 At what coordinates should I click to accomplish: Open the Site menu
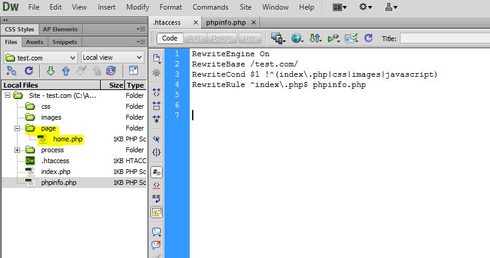(246, 7)
